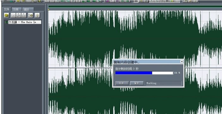Open the dropdown arrow on the progress dialog title bar

pyautogui.click(x=182, y=62)
